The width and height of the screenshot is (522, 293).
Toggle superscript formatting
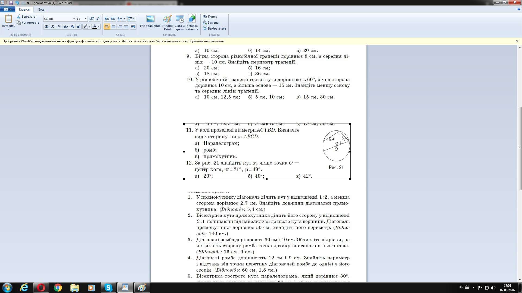point(78,27)
